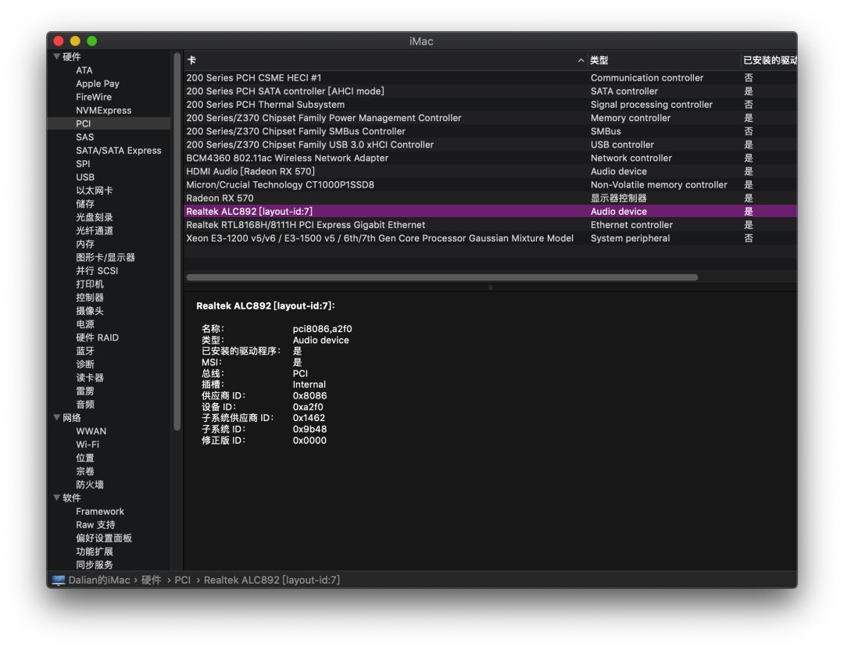
Task: Select Framework under 软件
Action: (x=99, y=511)
